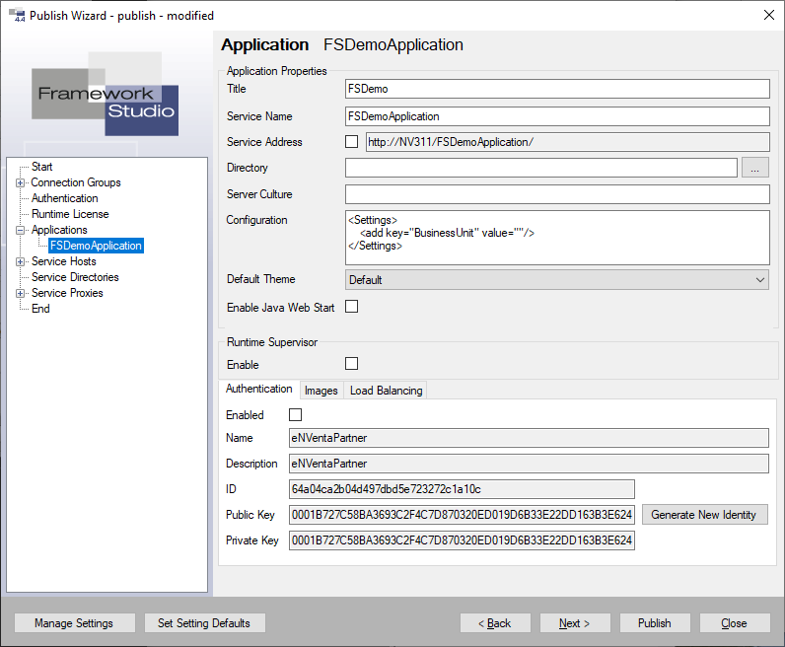The height and width of the screenshot is (647, 785).
Task: Click the Manage Settings button
Action: click(74, 623)
